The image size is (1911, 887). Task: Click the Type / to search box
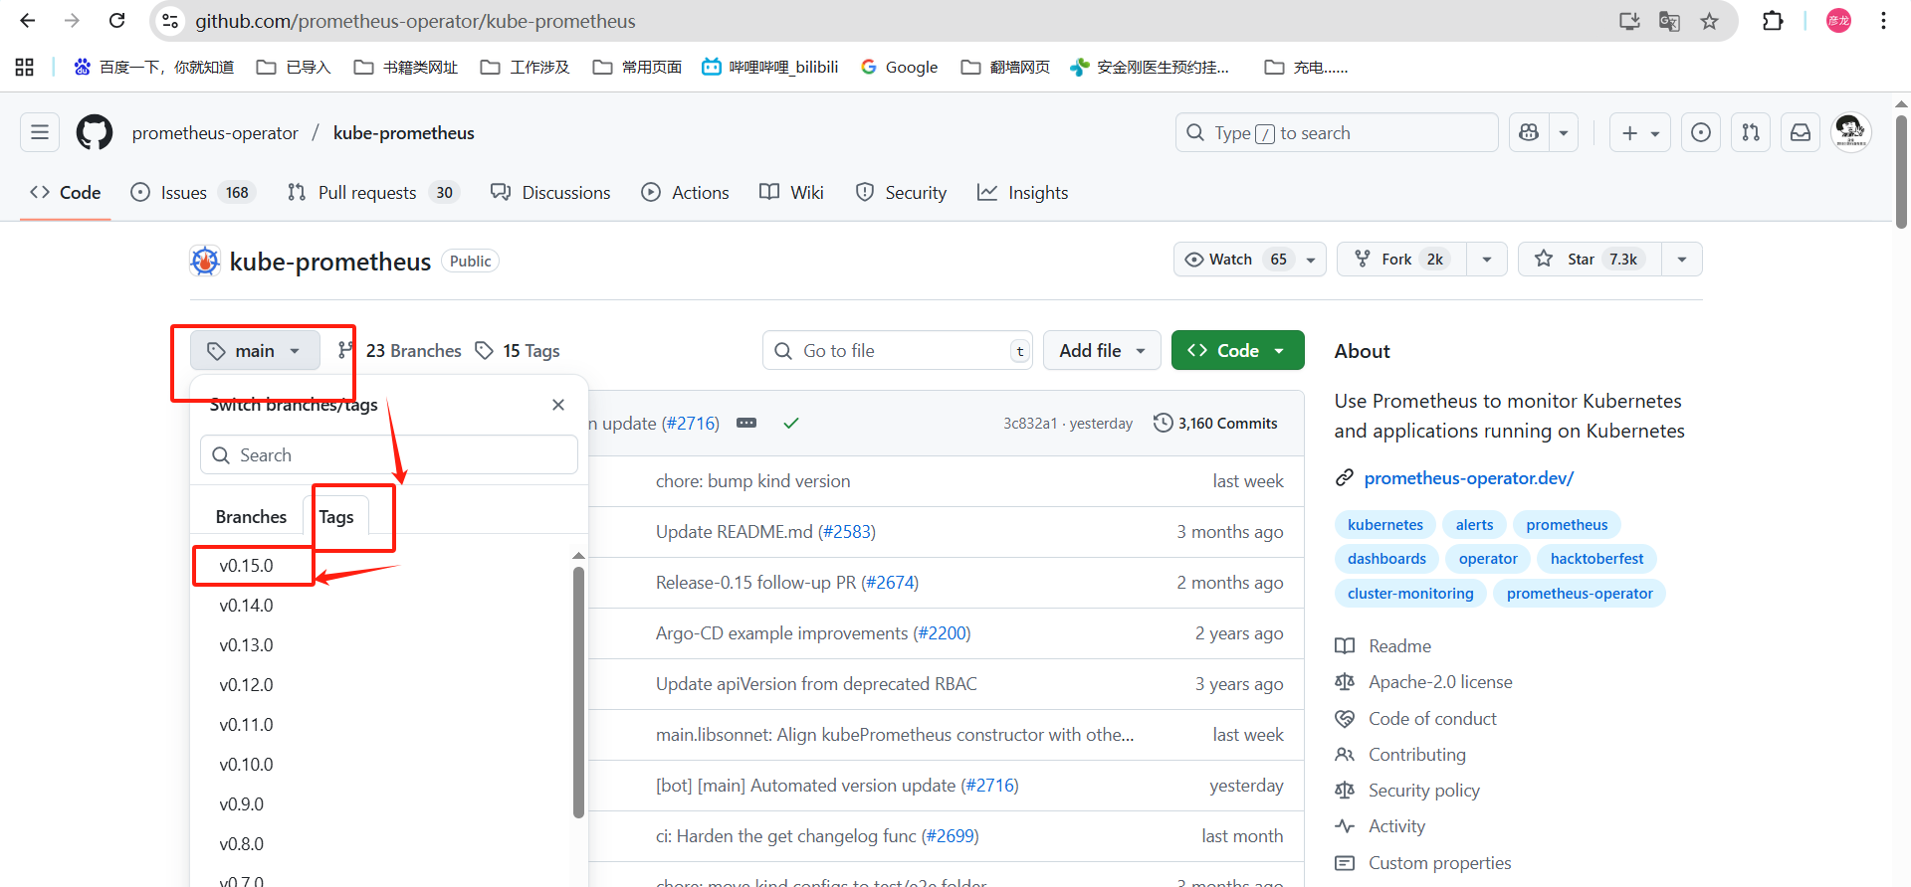1337,132
